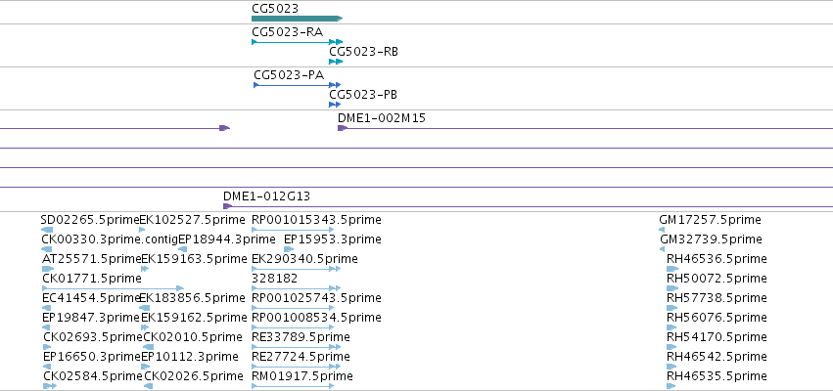The width and height of the screenshot is (833, 391).
Task: Click the RP001015343.5prime alignment line
Action: coord(293,230)
